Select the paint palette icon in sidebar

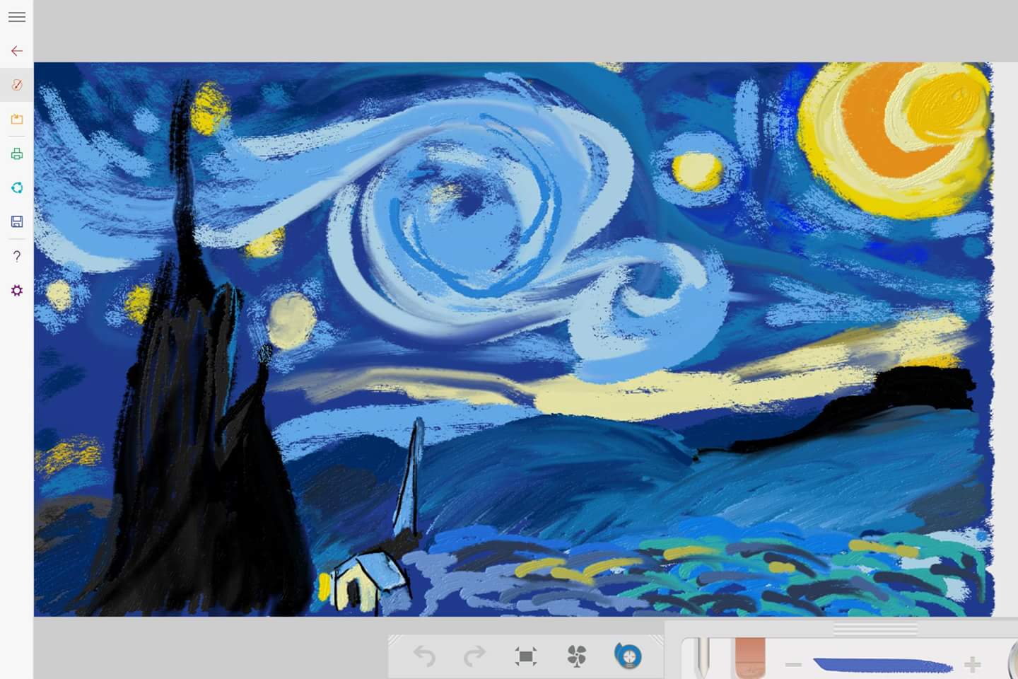(x=17, y=85)
